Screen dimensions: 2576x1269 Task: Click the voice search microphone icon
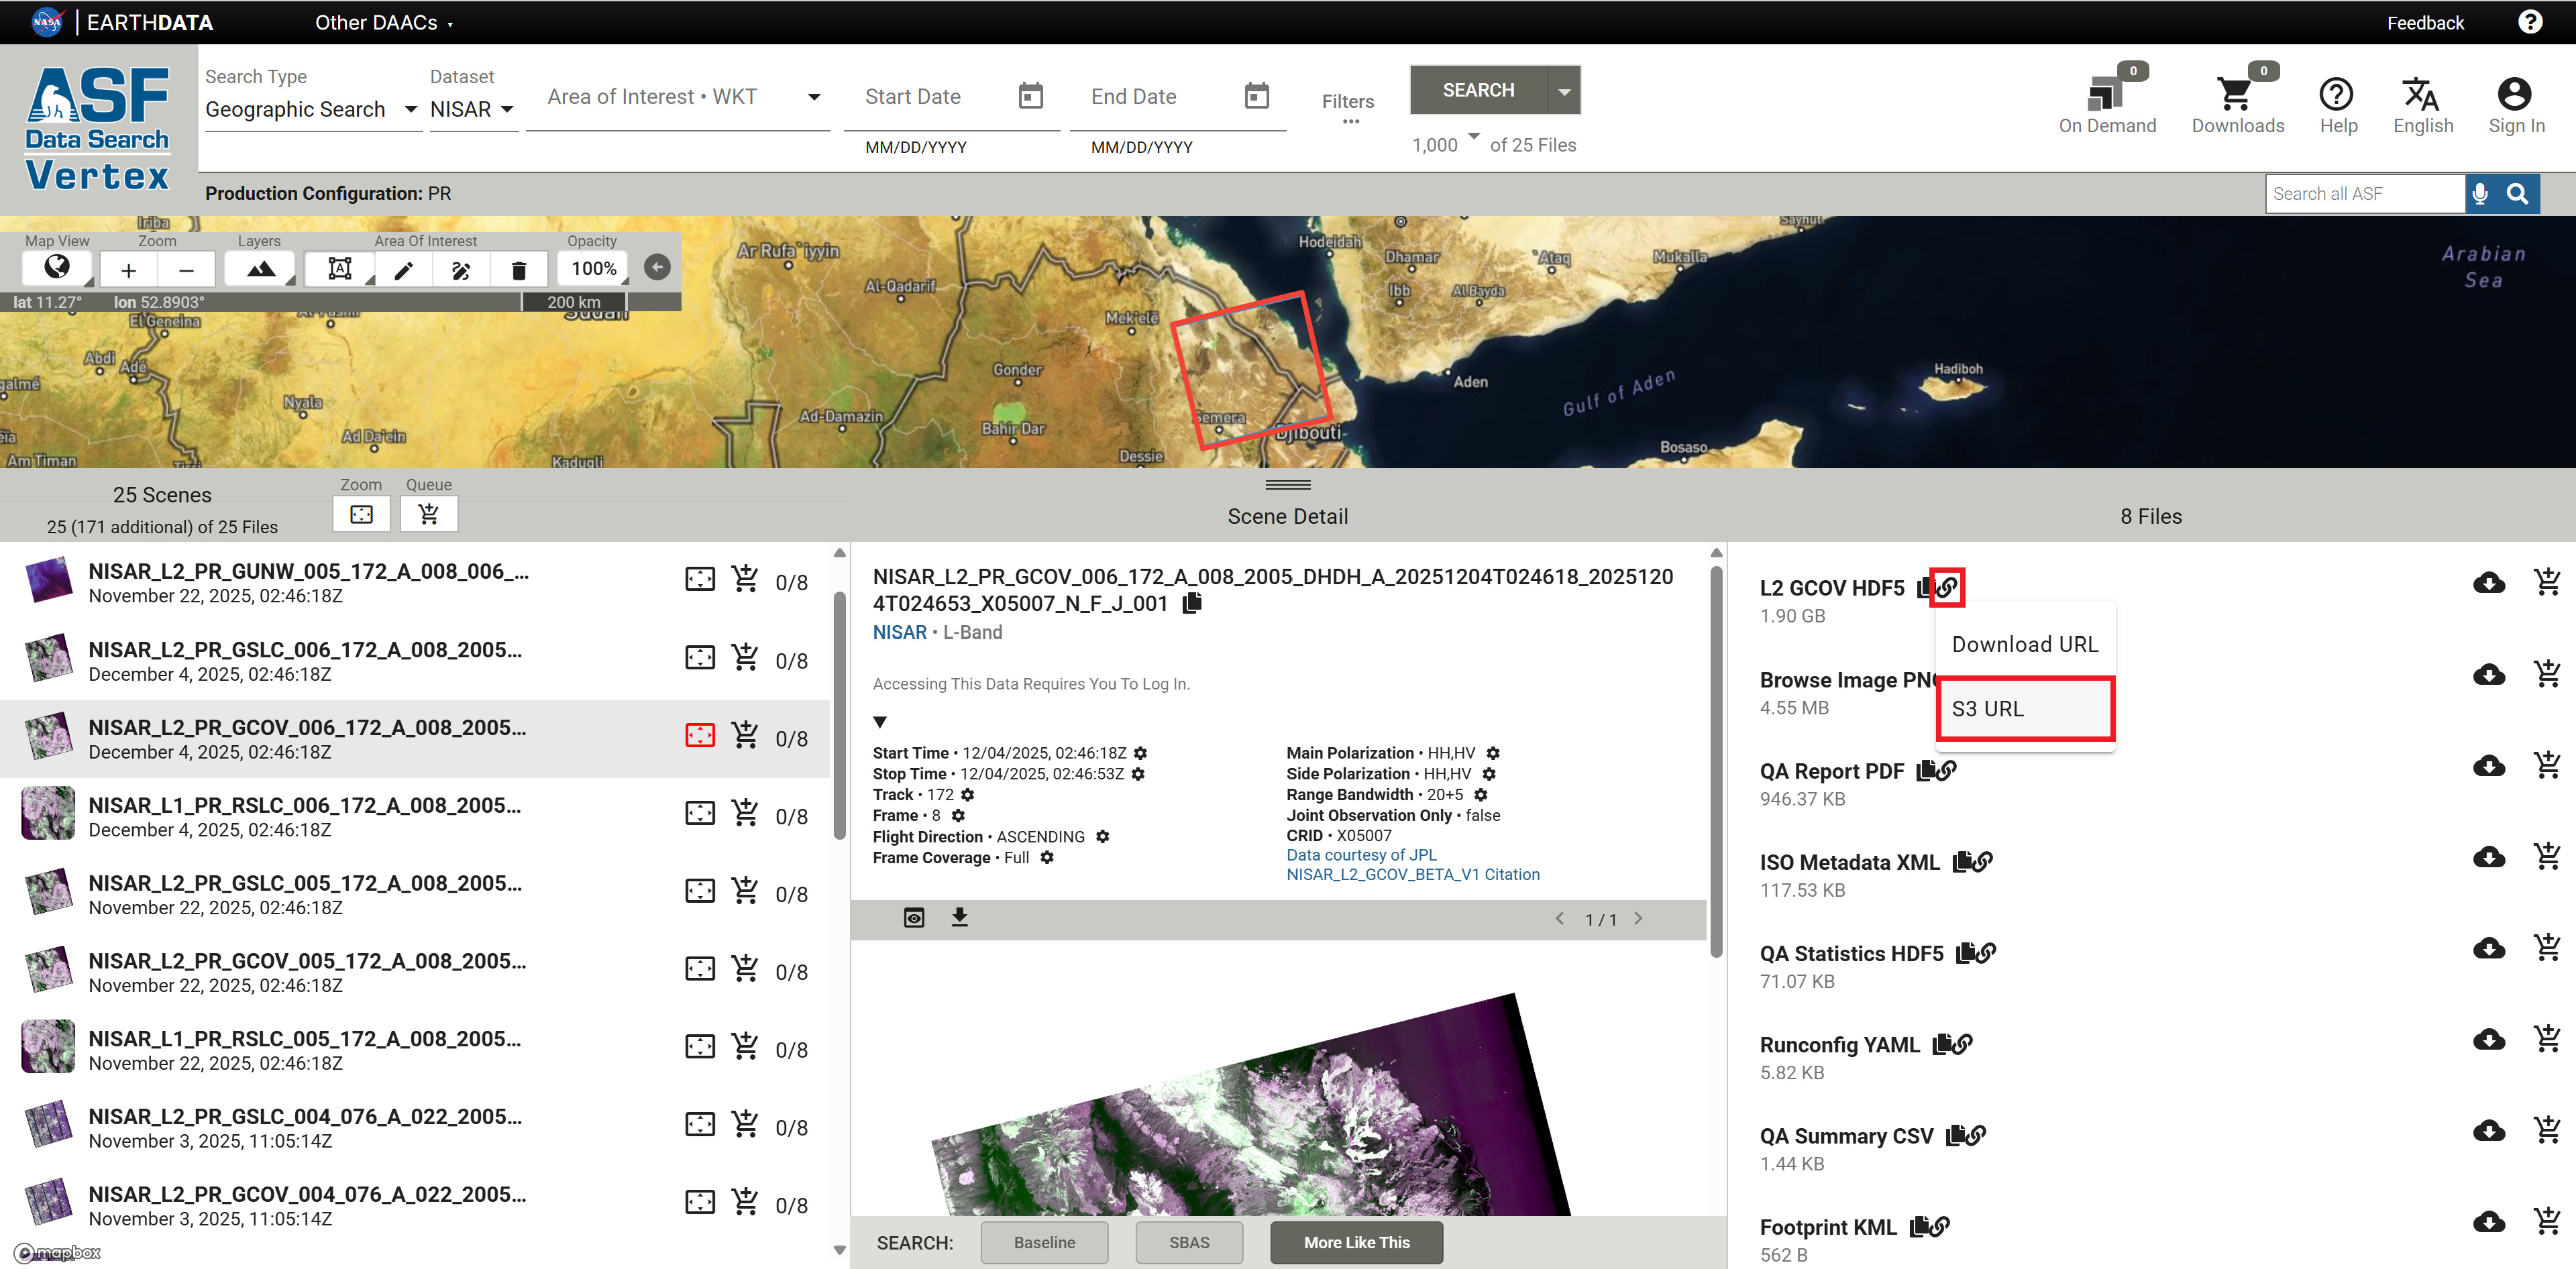click(x=2480, y=193)
